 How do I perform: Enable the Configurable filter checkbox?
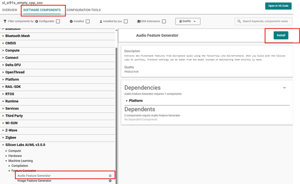tap(58, 22)
